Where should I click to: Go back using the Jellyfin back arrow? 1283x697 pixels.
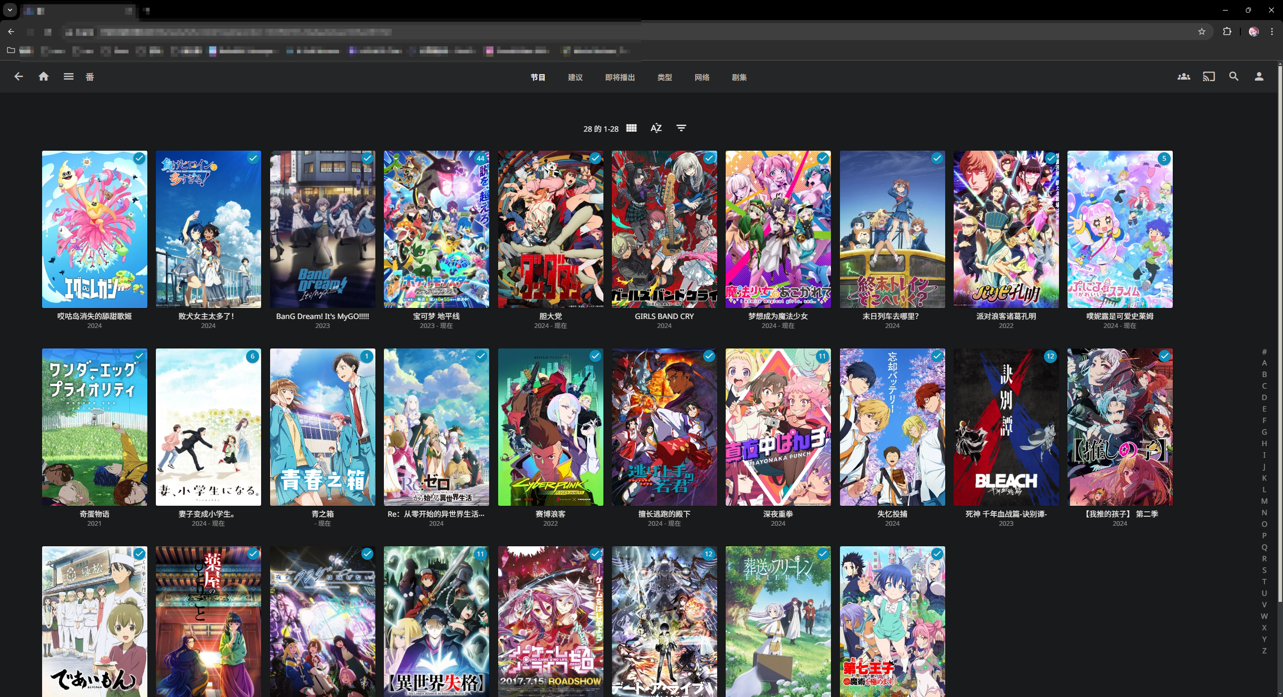point(19,77)
